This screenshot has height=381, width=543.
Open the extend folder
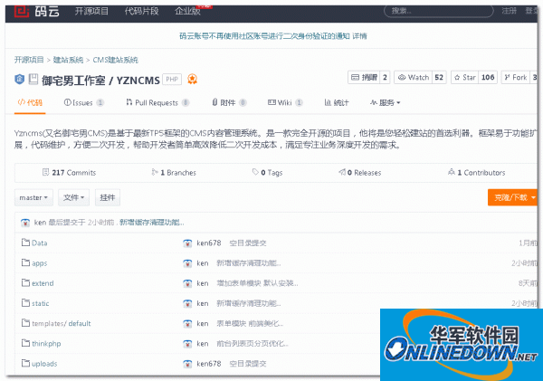(x=43, y=283)
